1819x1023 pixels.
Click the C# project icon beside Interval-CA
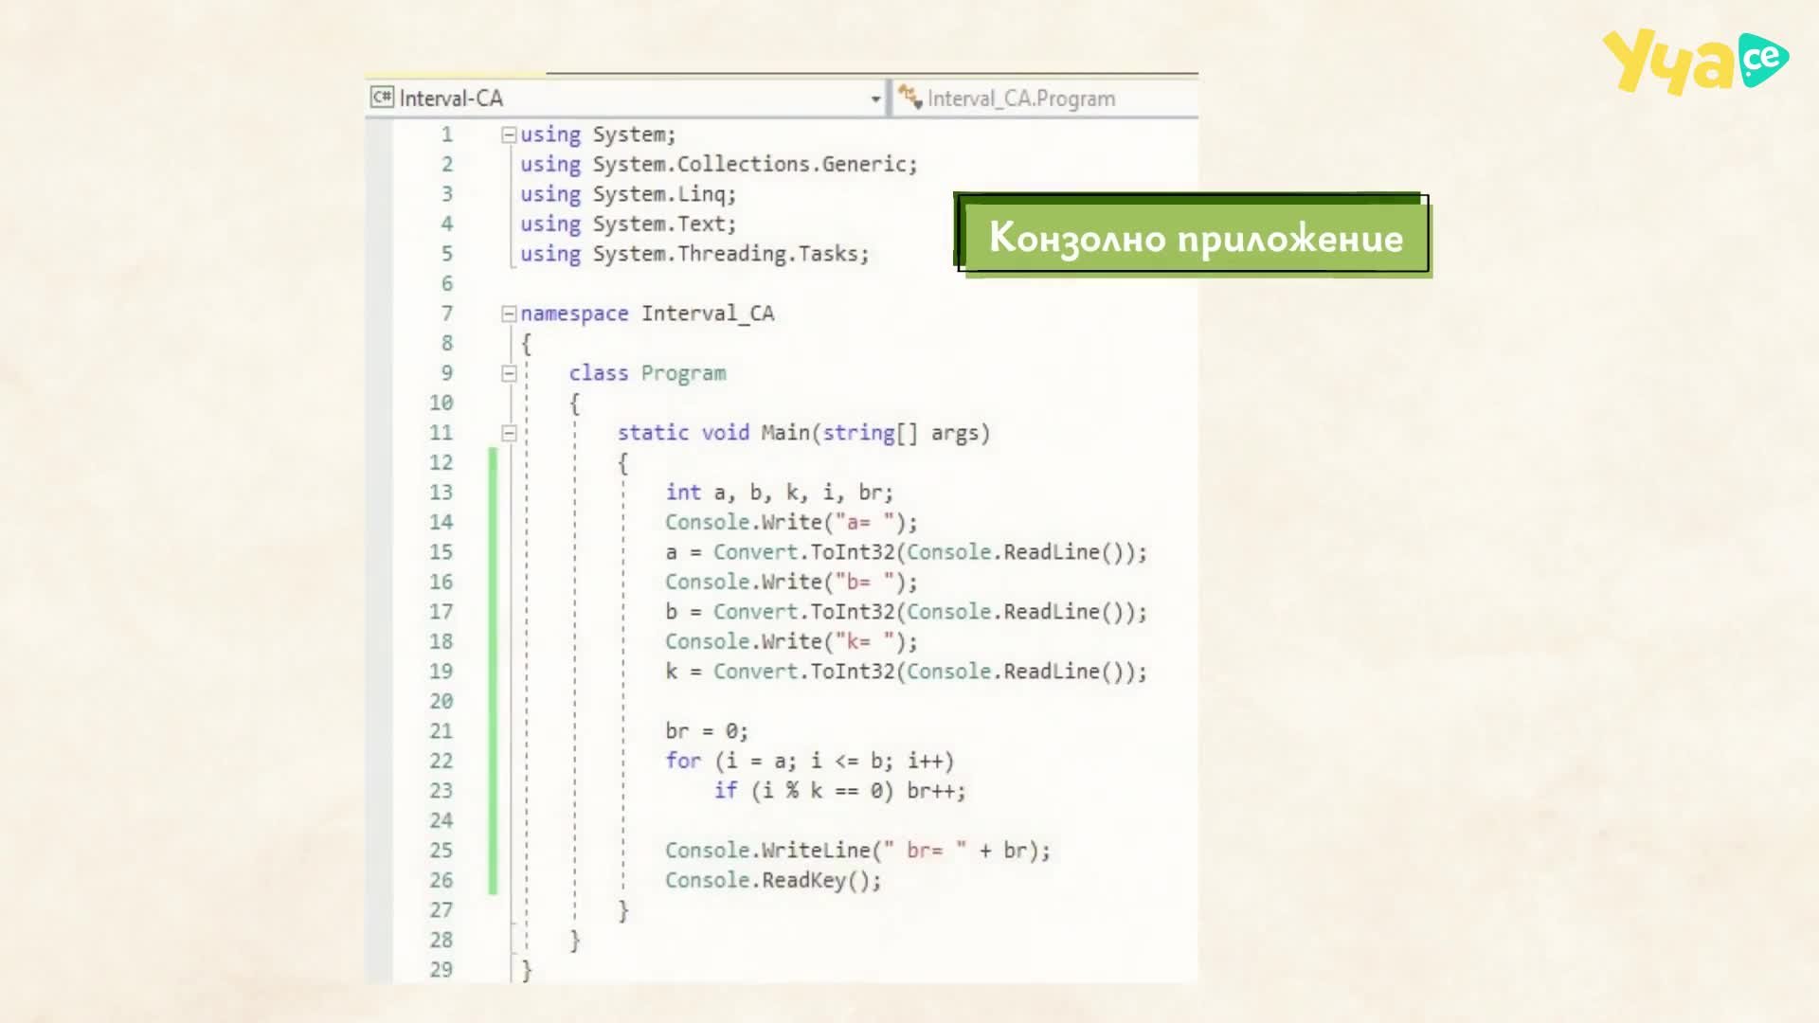tap(382, 98)
